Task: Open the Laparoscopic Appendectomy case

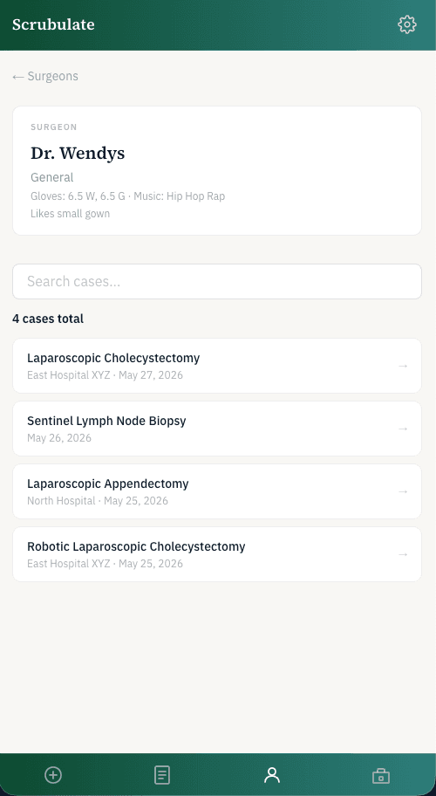Action: coord(217,491)
